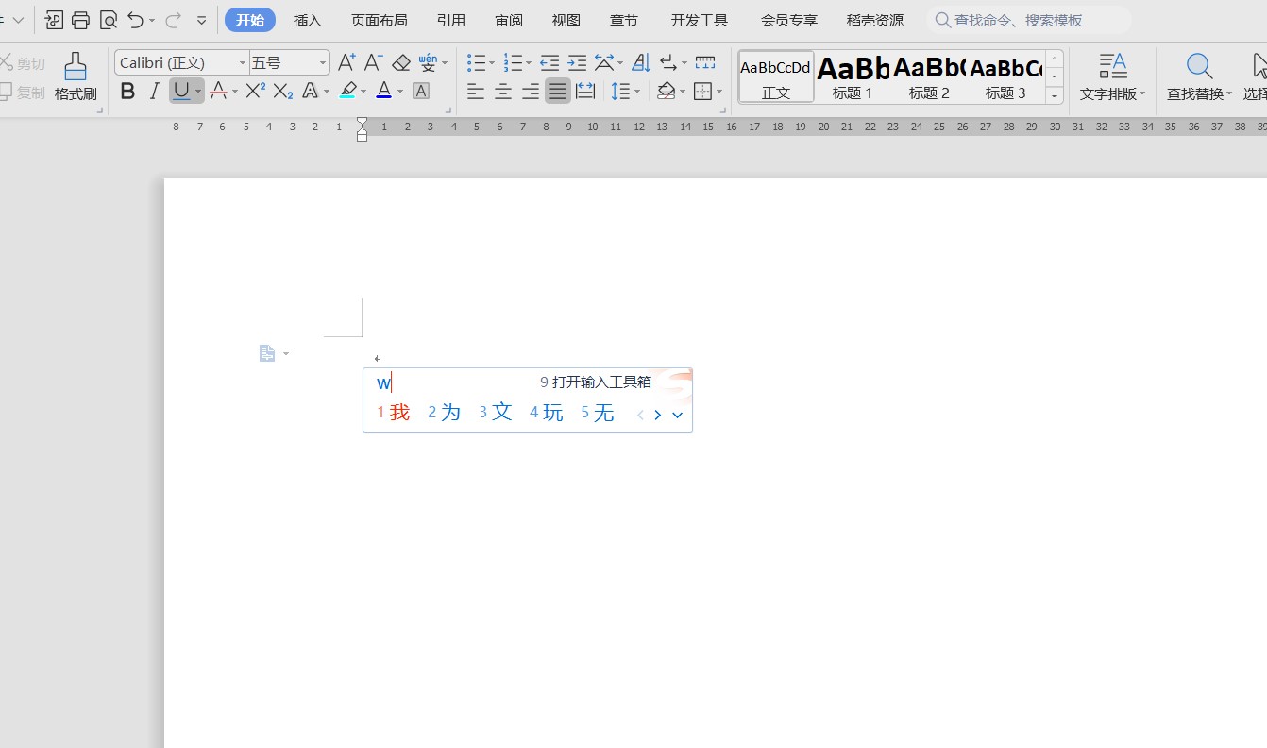
Task: Undo the last action
Action: coord(136,20)
